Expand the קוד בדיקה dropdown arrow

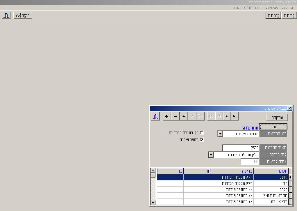(211, 155)
